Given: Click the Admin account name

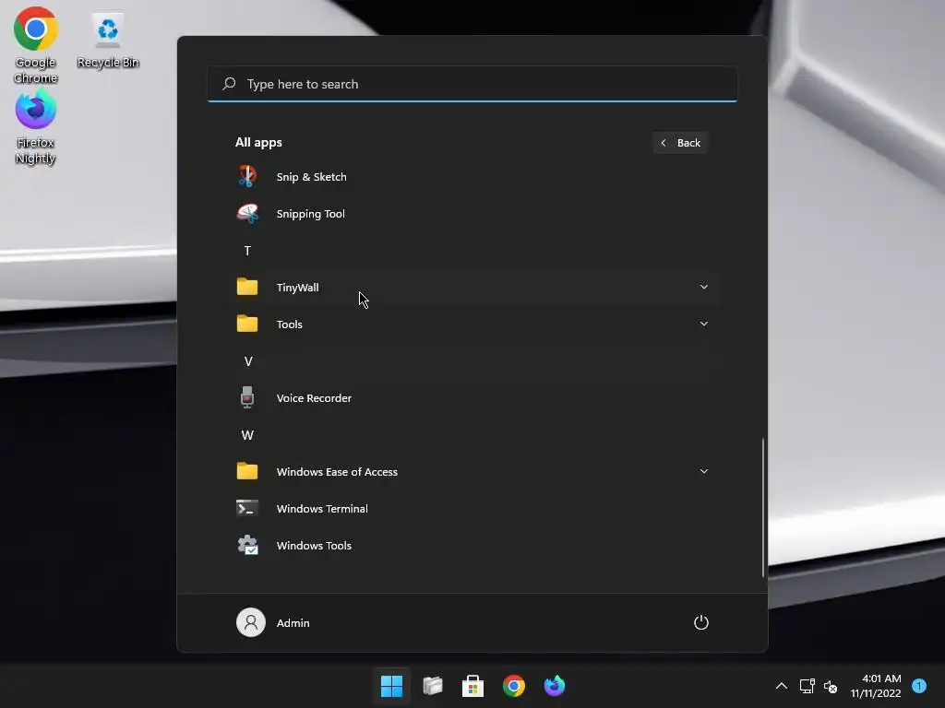Looking at the screenshot, I should [x=293, y=622].
